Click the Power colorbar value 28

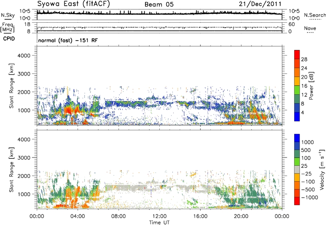(x=304, y=59)
